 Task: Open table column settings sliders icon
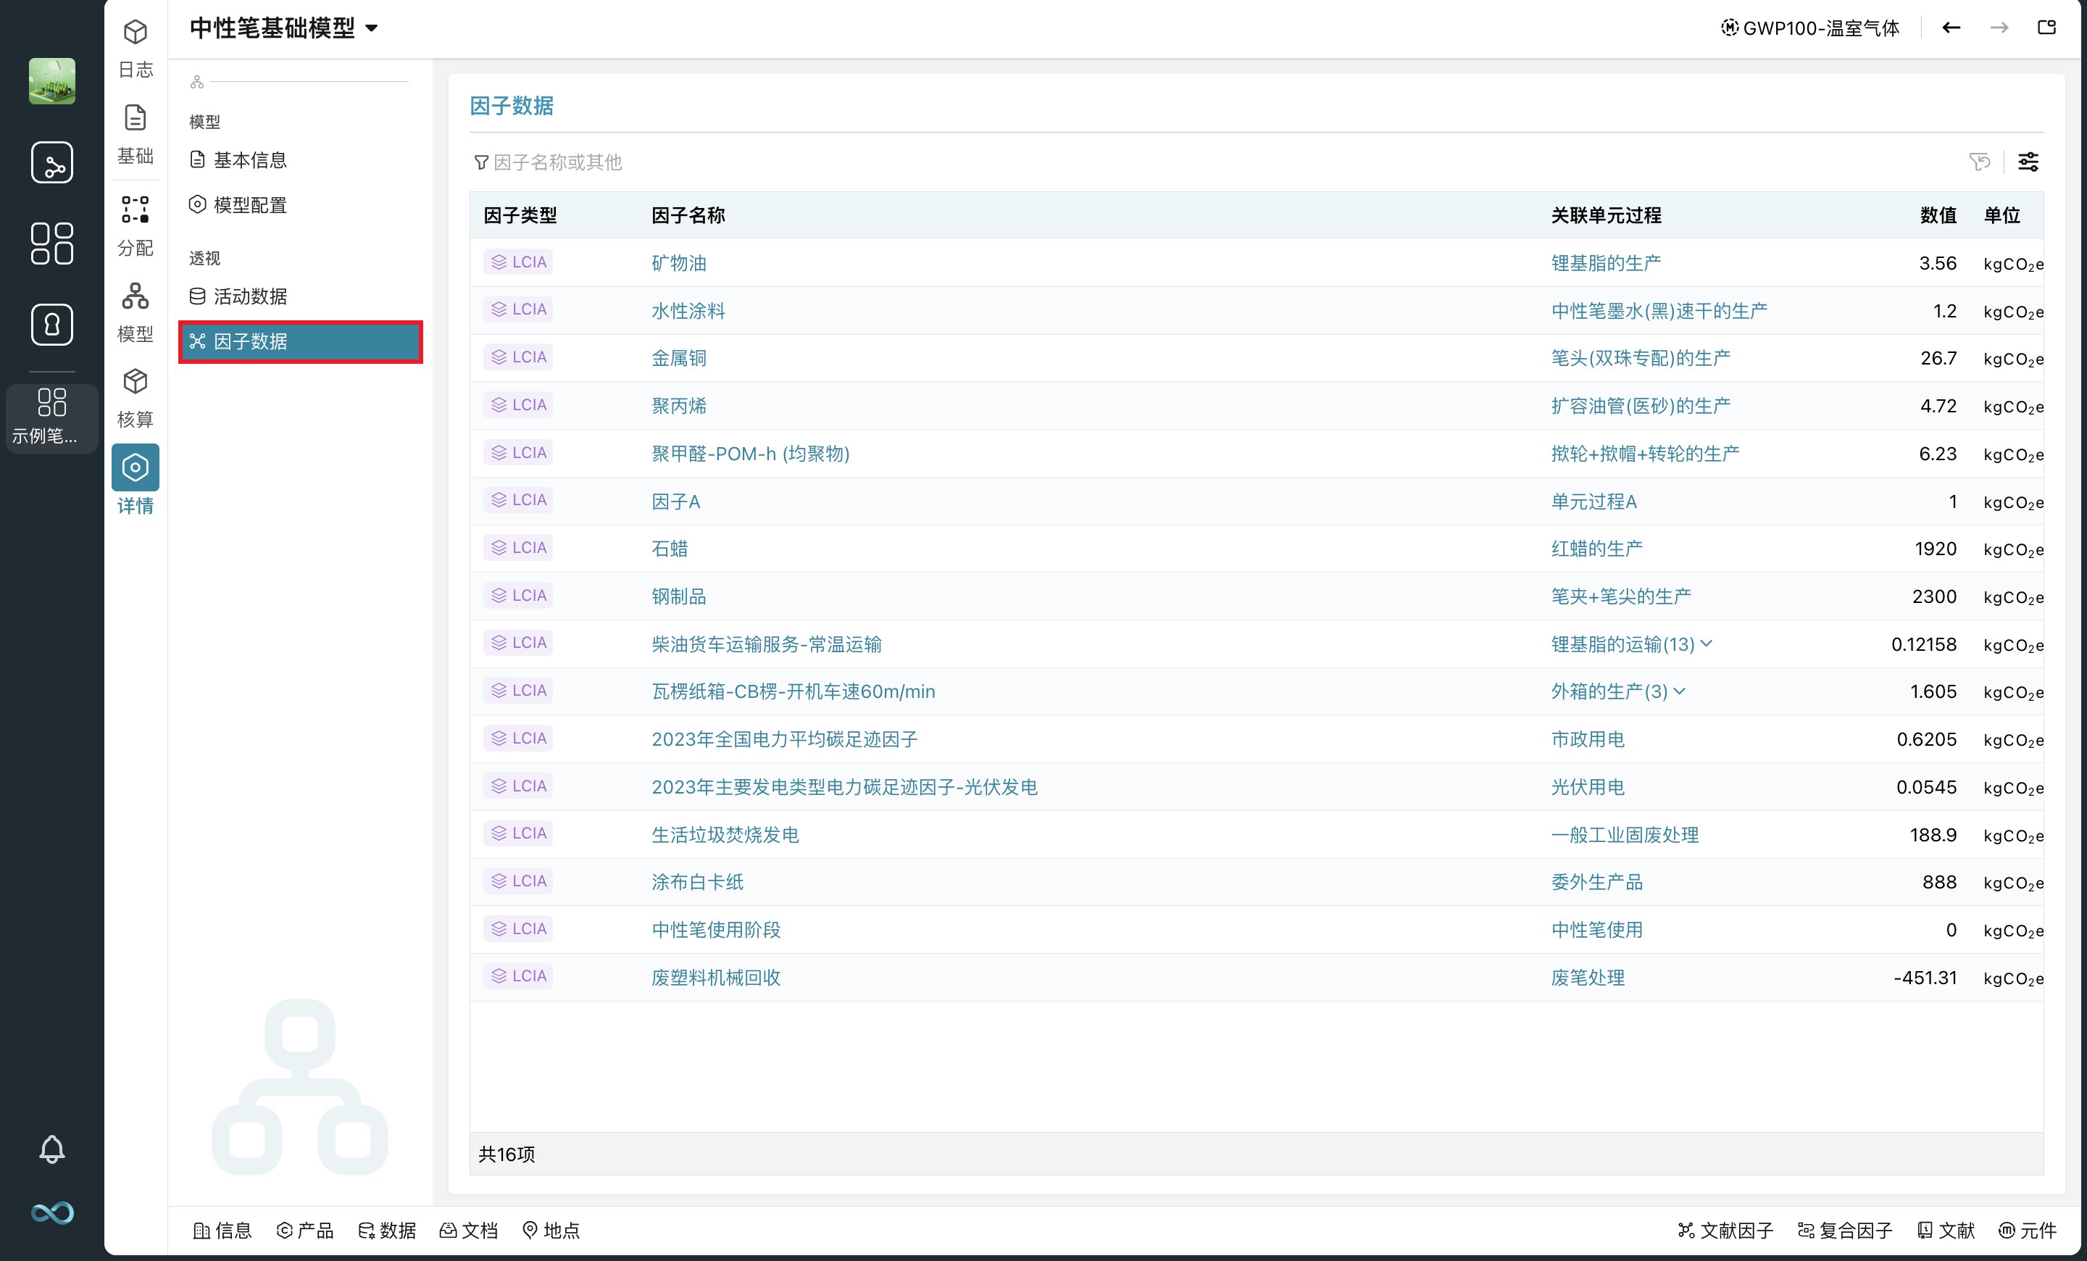tap(2028, 162)
